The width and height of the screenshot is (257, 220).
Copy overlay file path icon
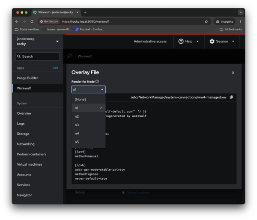click(231, 97)
